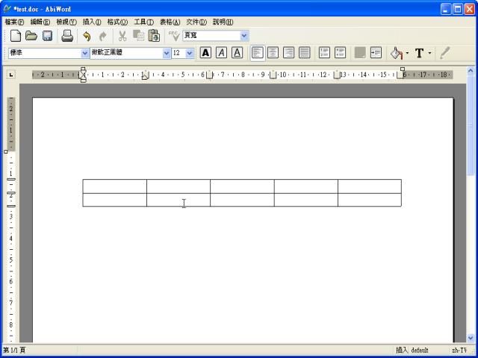Pick highlight color with paint bucket
The image size is (478, 358).
click(397, 53)
